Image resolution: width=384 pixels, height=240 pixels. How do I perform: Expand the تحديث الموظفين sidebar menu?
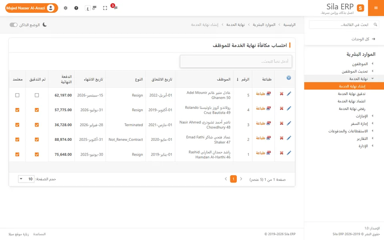(x=344, y=71)
